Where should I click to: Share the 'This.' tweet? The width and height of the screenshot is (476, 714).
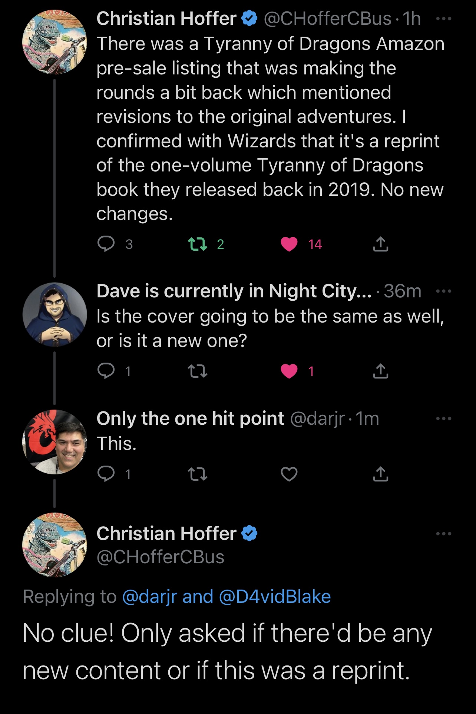coord(380,474)
